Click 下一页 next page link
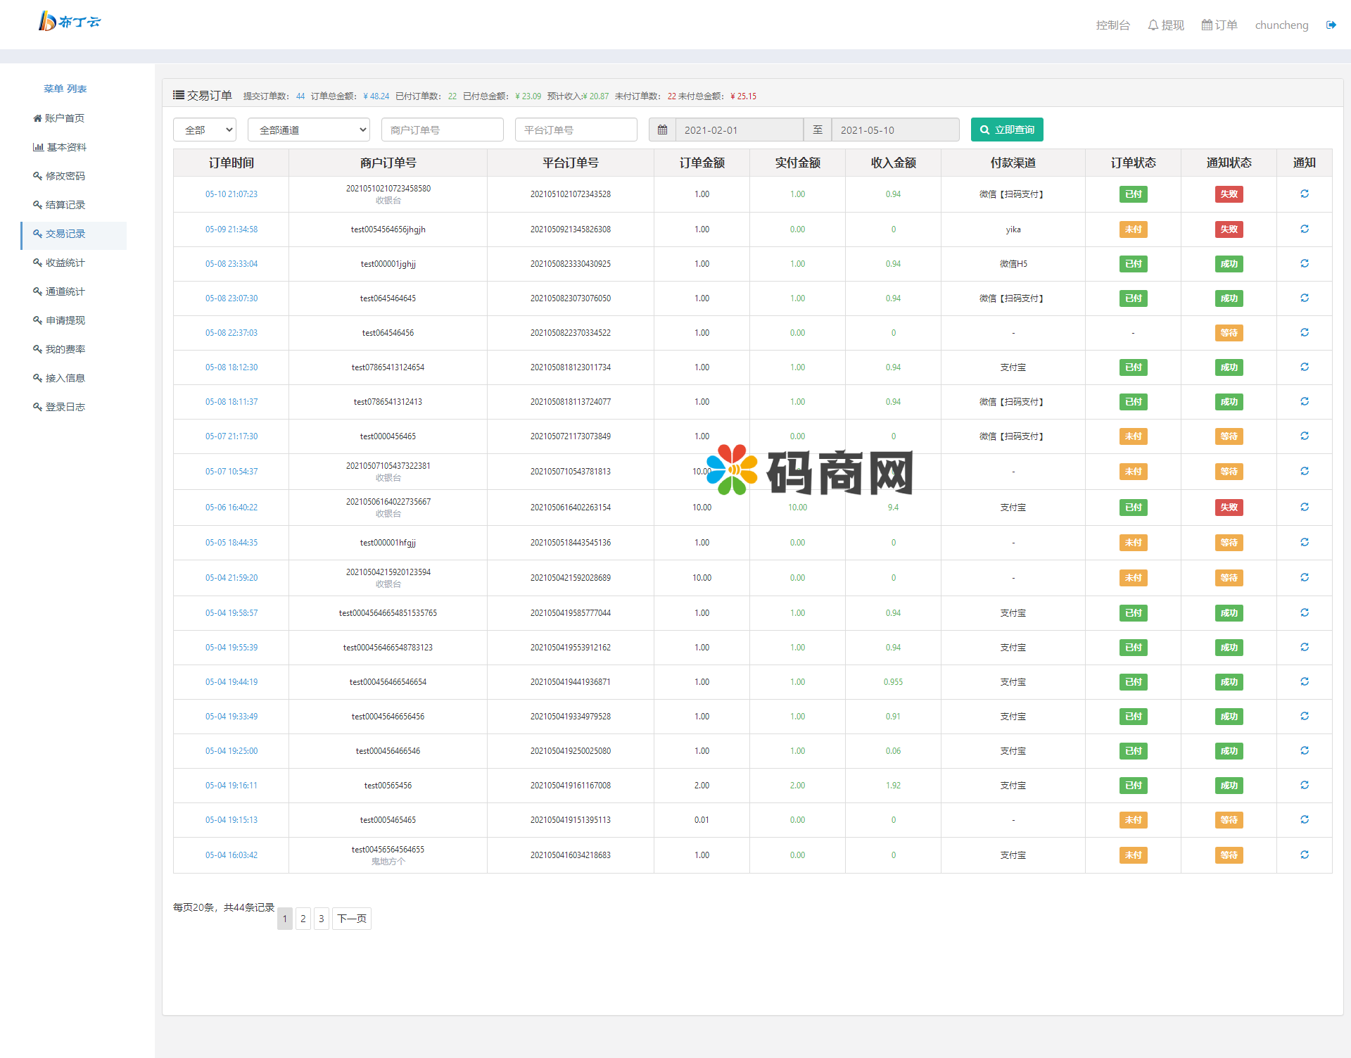Screen dimensions: 1351x1058 click(x=351, y=919)
